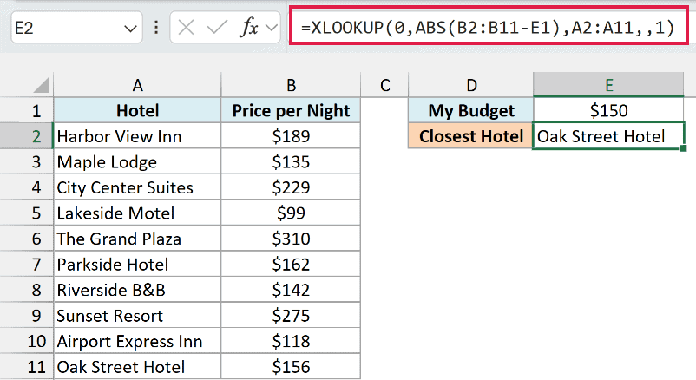Select column B header
Screen dimensions: 696x380
click(x=291, y=85)
